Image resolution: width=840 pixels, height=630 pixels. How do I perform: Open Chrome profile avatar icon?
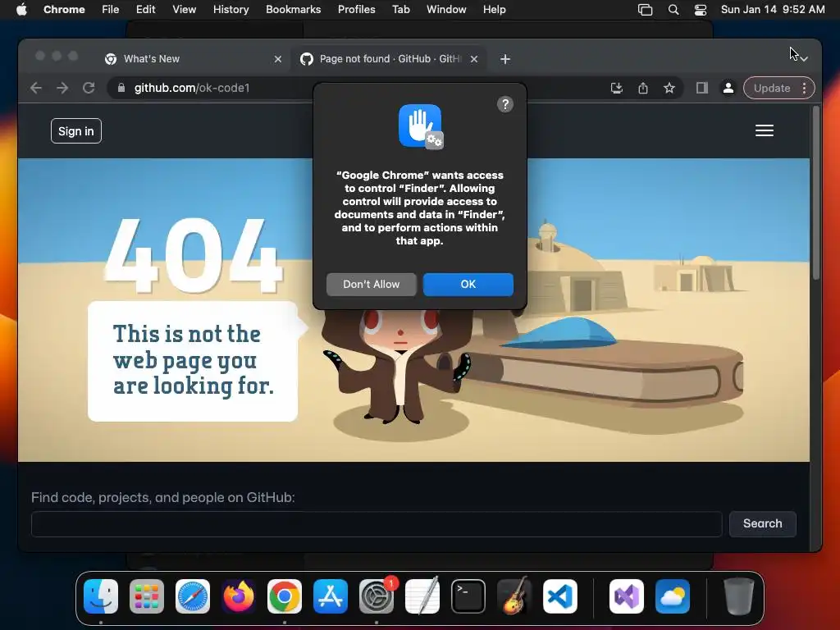point(728,88)
